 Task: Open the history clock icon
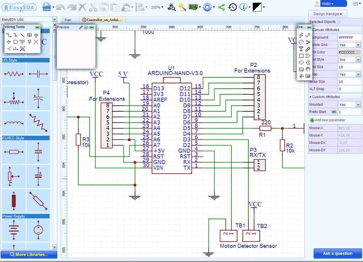pos(232,7)
